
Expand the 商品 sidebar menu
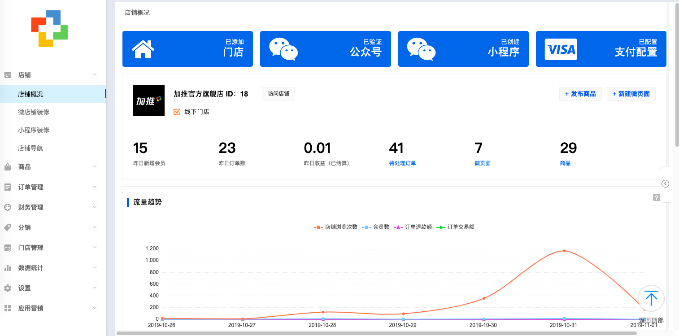(53, 167)
